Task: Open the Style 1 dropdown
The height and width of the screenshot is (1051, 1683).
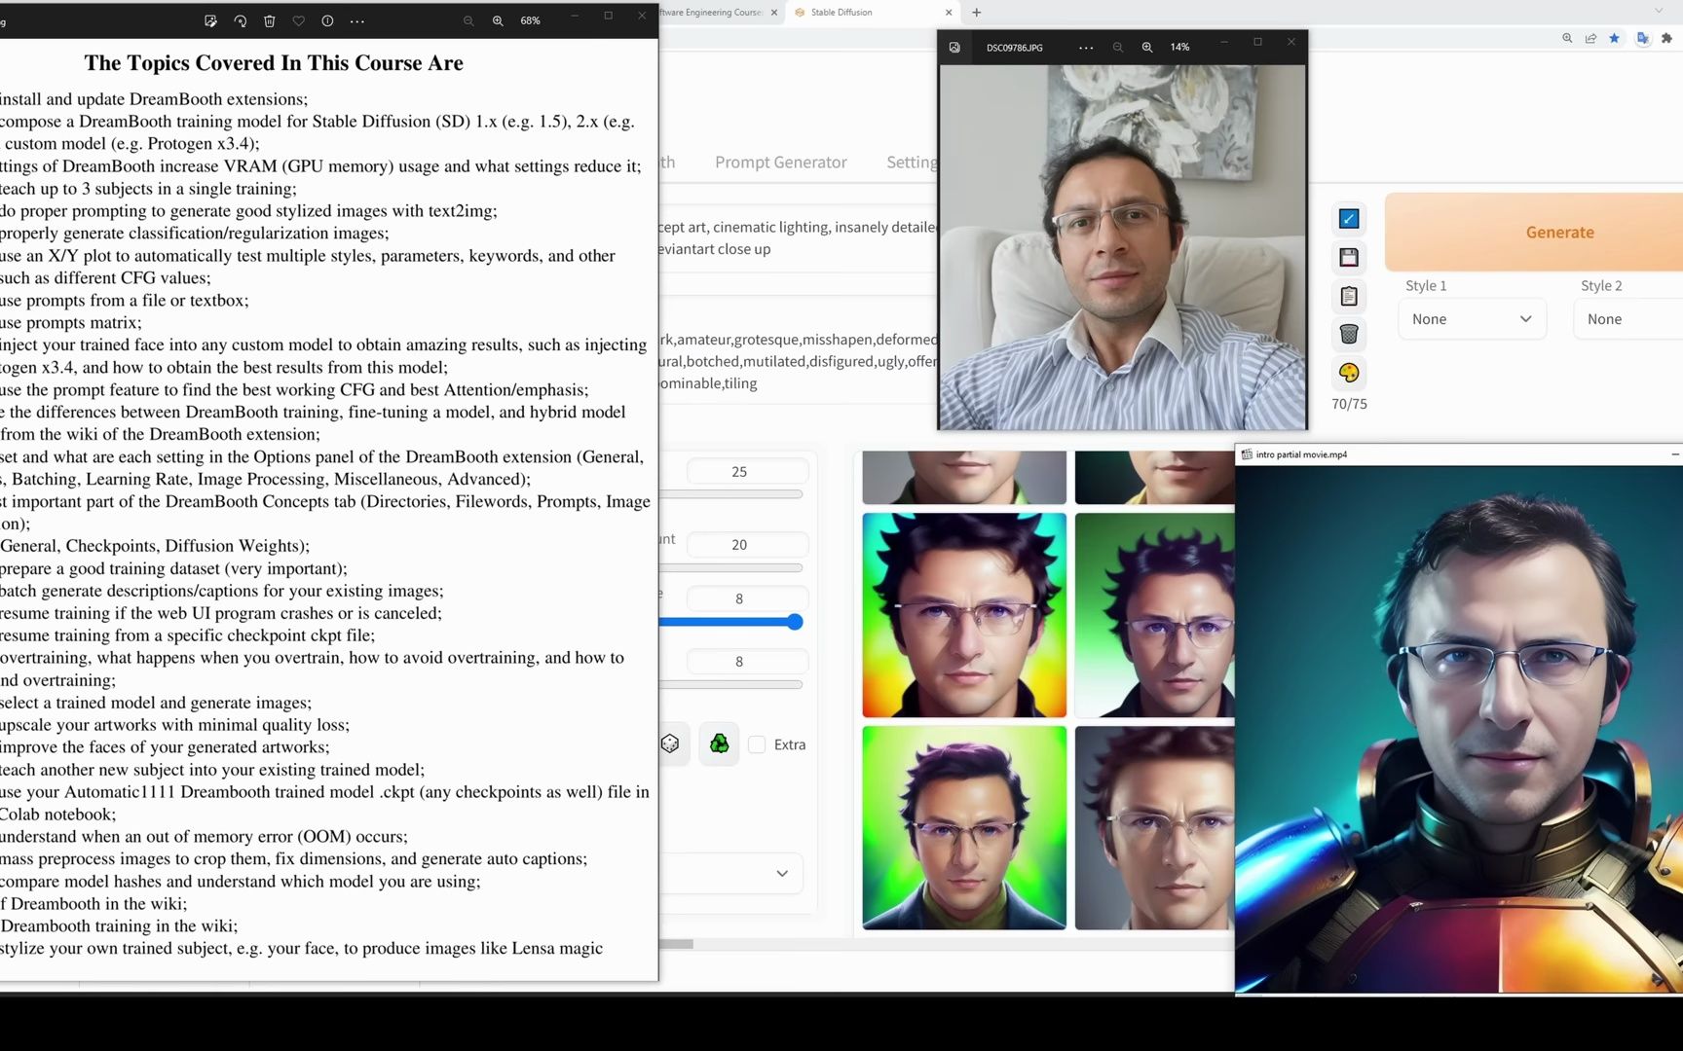Action: tap(1472, 318)
